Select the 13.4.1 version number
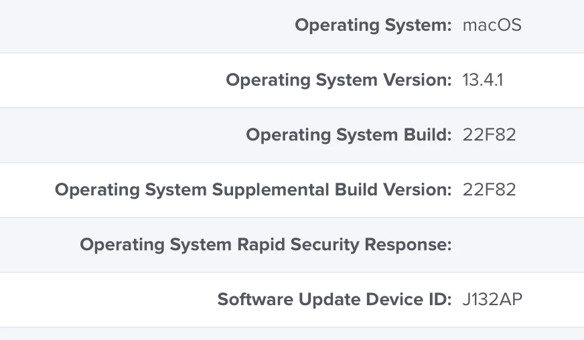This screenshot has height=340, width=584. tap(483, 80)
